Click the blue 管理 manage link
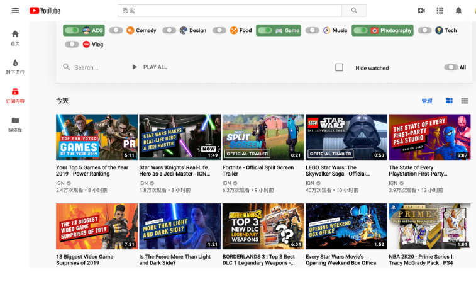Screen dimensions: 476x282 coord(427,101)
